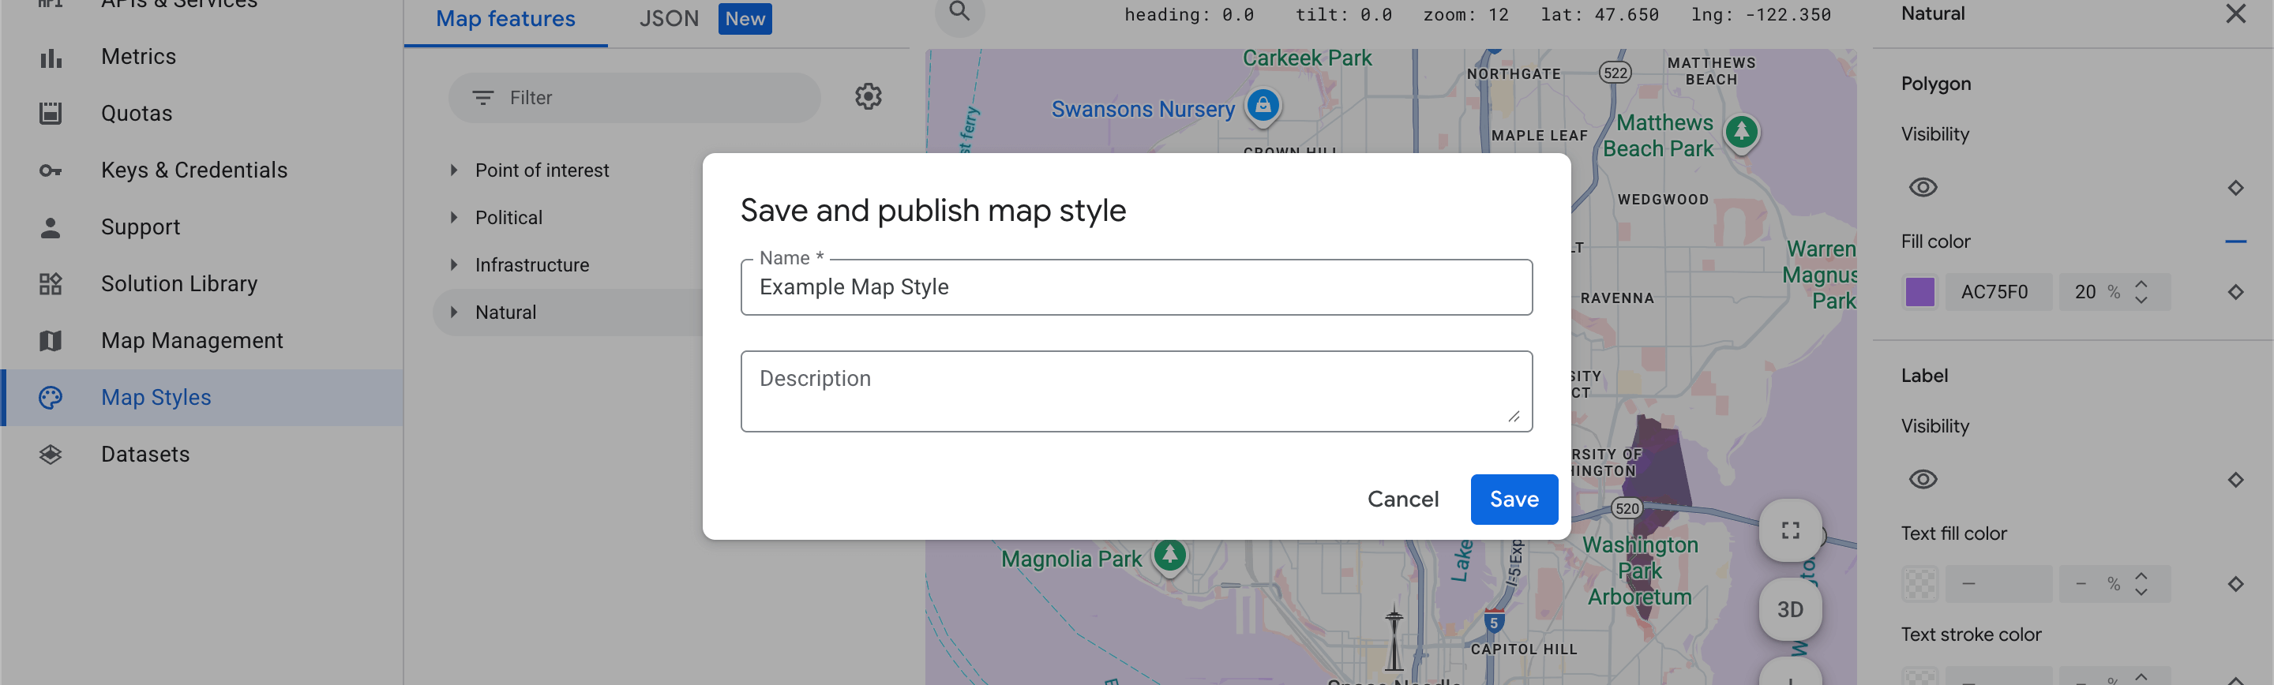This screenshot has height=685, width=2274.
Task: Open the feature list settings gear
Action: 869,96
